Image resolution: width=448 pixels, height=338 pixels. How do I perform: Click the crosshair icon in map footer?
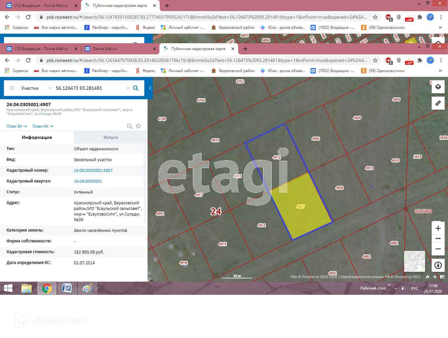click(435, 277)
